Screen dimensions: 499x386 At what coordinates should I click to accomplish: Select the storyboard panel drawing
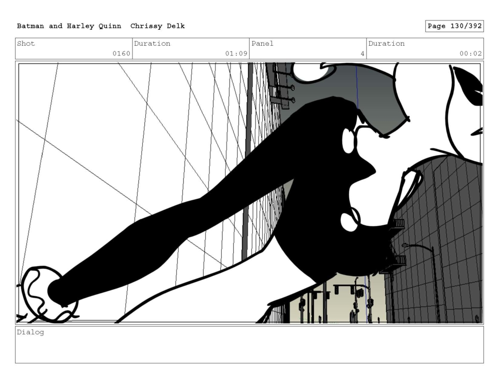249,193
